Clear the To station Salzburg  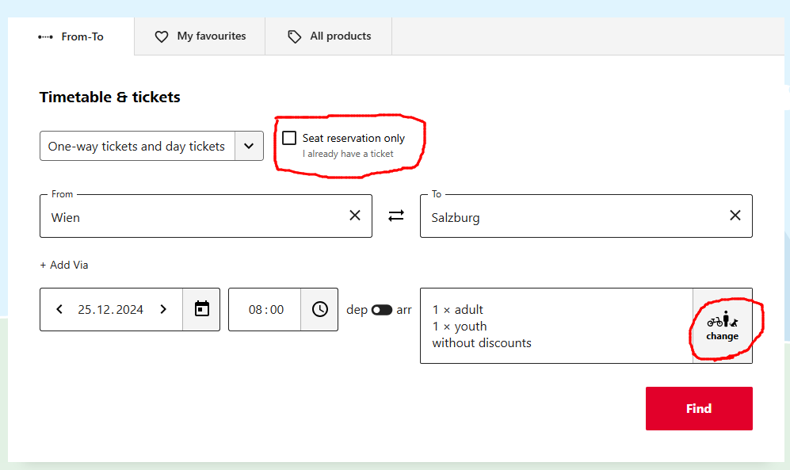click(x=735, y=216)
